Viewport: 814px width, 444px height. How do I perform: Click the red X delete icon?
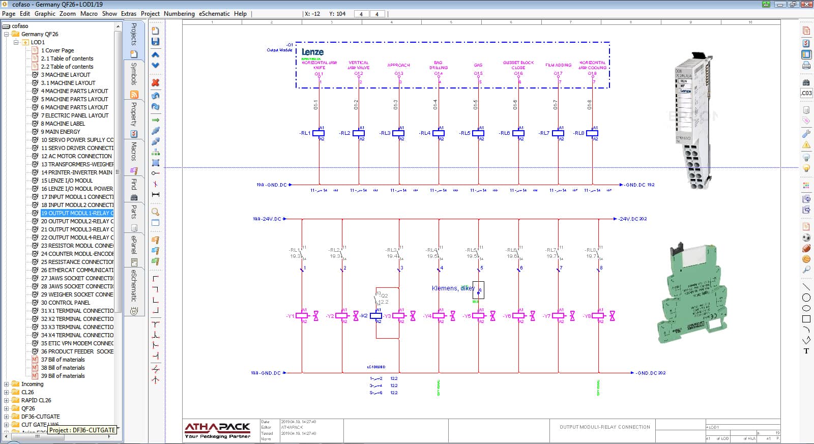click(156, 82)
